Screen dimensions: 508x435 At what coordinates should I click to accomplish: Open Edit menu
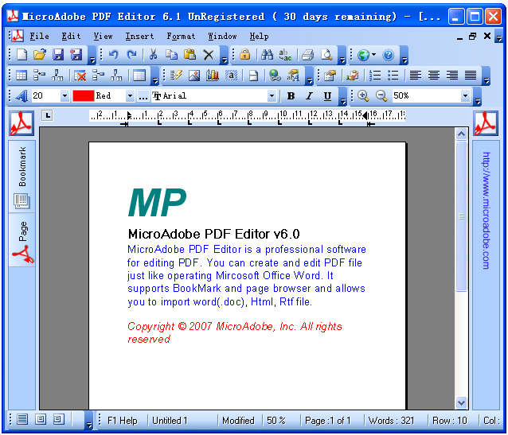pos(71,36)
